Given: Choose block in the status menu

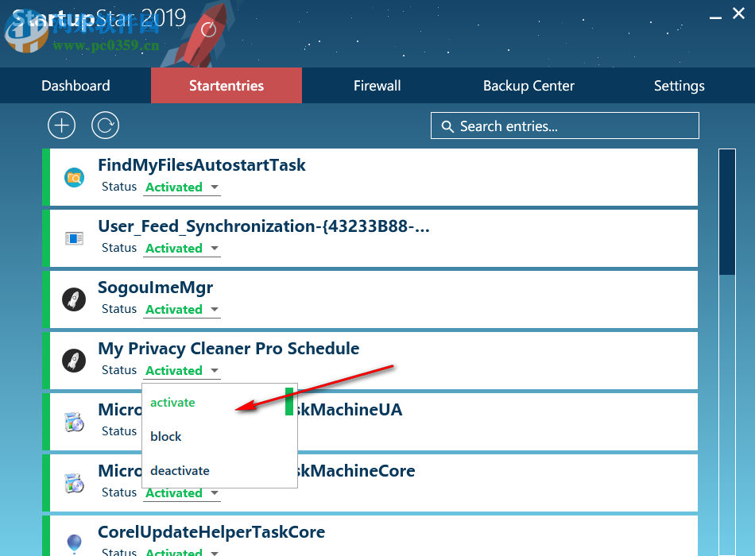Looking at the screenshot, I should pyautogui.click(x=166, y=437).
